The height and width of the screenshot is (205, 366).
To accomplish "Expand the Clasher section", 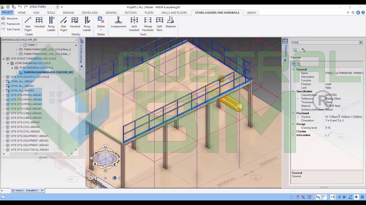I will pyautogui.click(x=293, y=132).
